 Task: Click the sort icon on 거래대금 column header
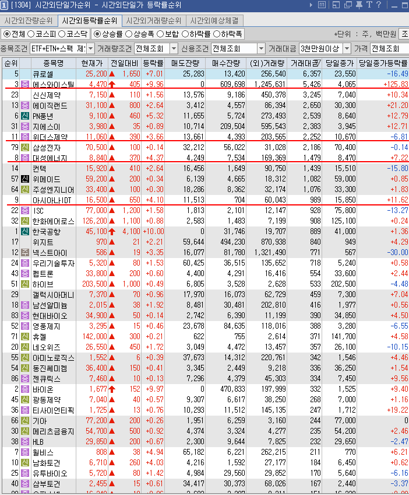point(318,62)
